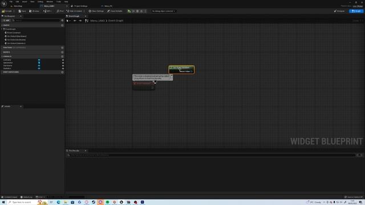This screenshot has height=205, width=365.
Task: Open My Blueprint settings gear
Action: coord(62,20)
